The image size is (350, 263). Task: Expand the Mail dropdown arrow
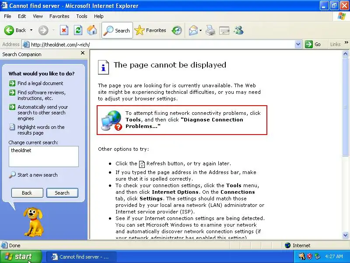point(200,30)
